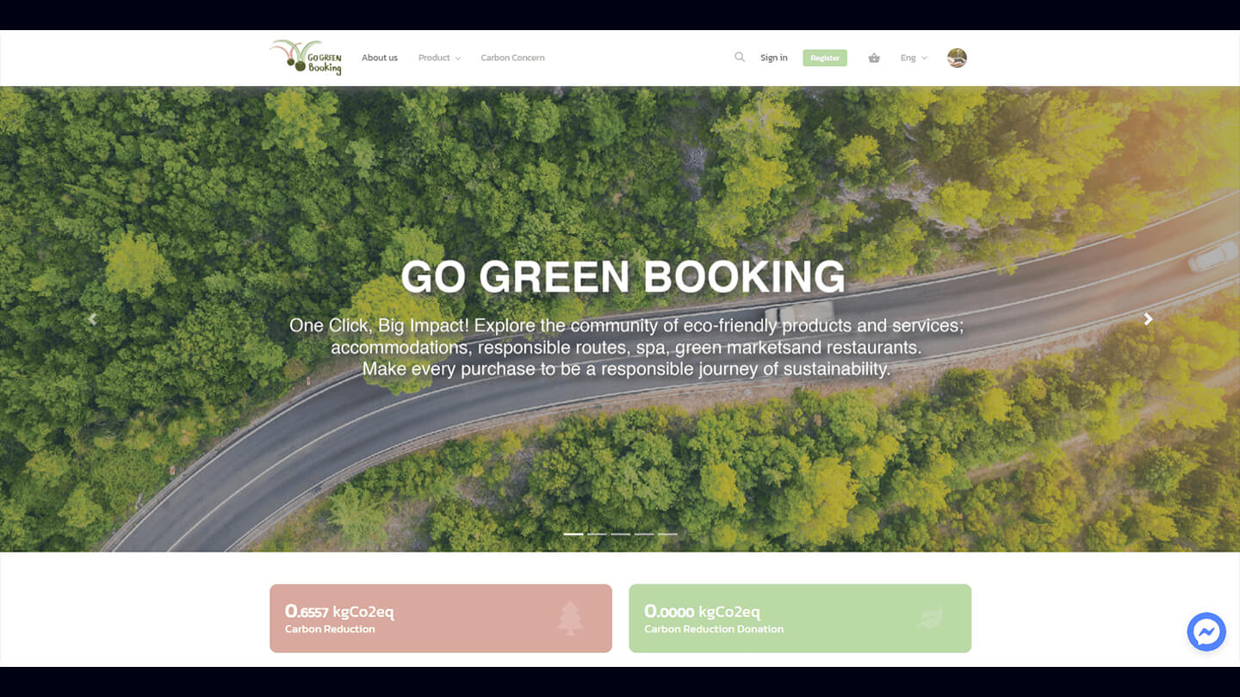Open the Carbon Concern page
1240x697 pixels.
[512, 58]
